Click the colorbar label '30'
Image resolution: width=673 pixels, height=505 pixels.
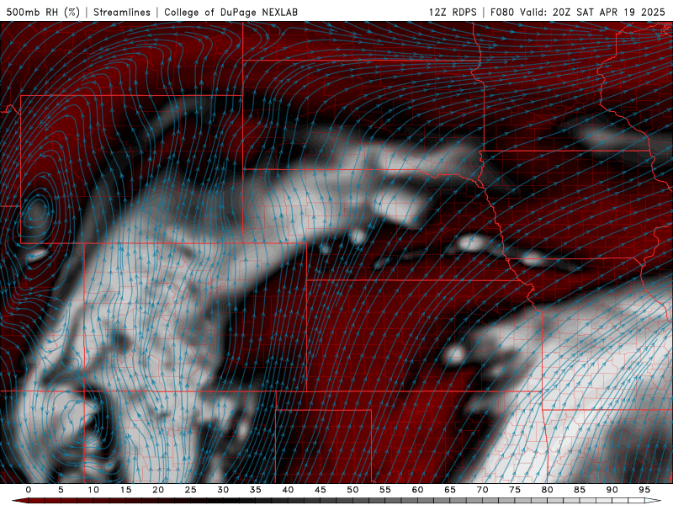coord(223,490)
